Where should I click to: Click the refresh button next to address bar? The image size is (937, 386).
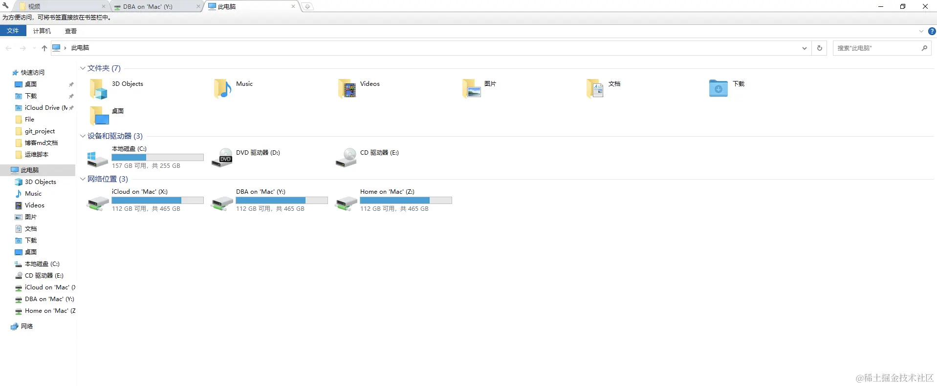coord(820,48)
